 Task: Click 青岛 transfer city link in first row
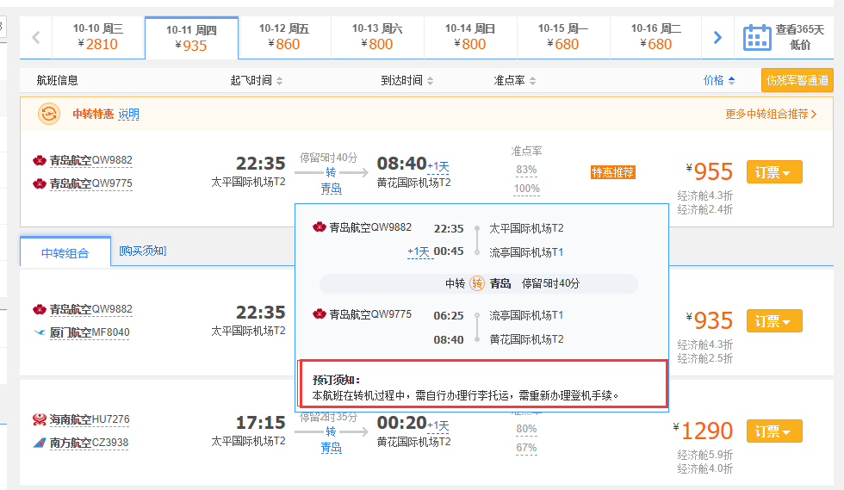(x=331, y=189)
